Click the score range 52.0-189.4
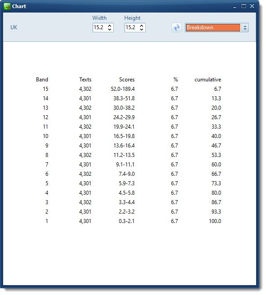Screen dimensions: 266x295 (123, 89)
